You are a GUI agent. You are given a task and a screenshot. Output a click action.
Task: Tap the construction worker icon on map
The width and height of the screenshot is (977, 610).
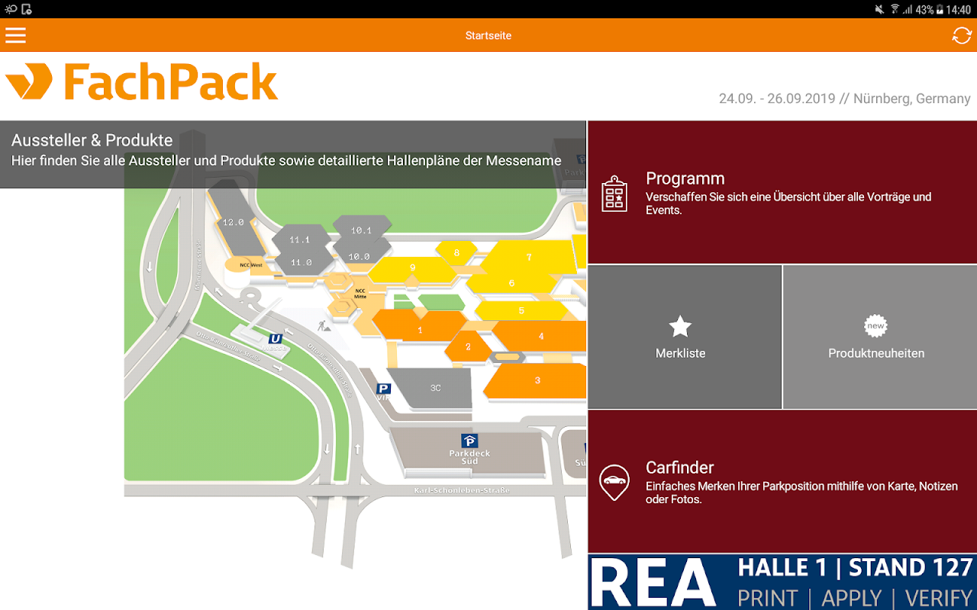(324, 326)
